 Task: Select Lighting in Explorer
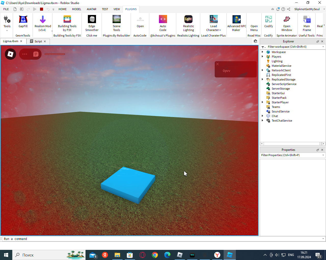coord(277,61)
